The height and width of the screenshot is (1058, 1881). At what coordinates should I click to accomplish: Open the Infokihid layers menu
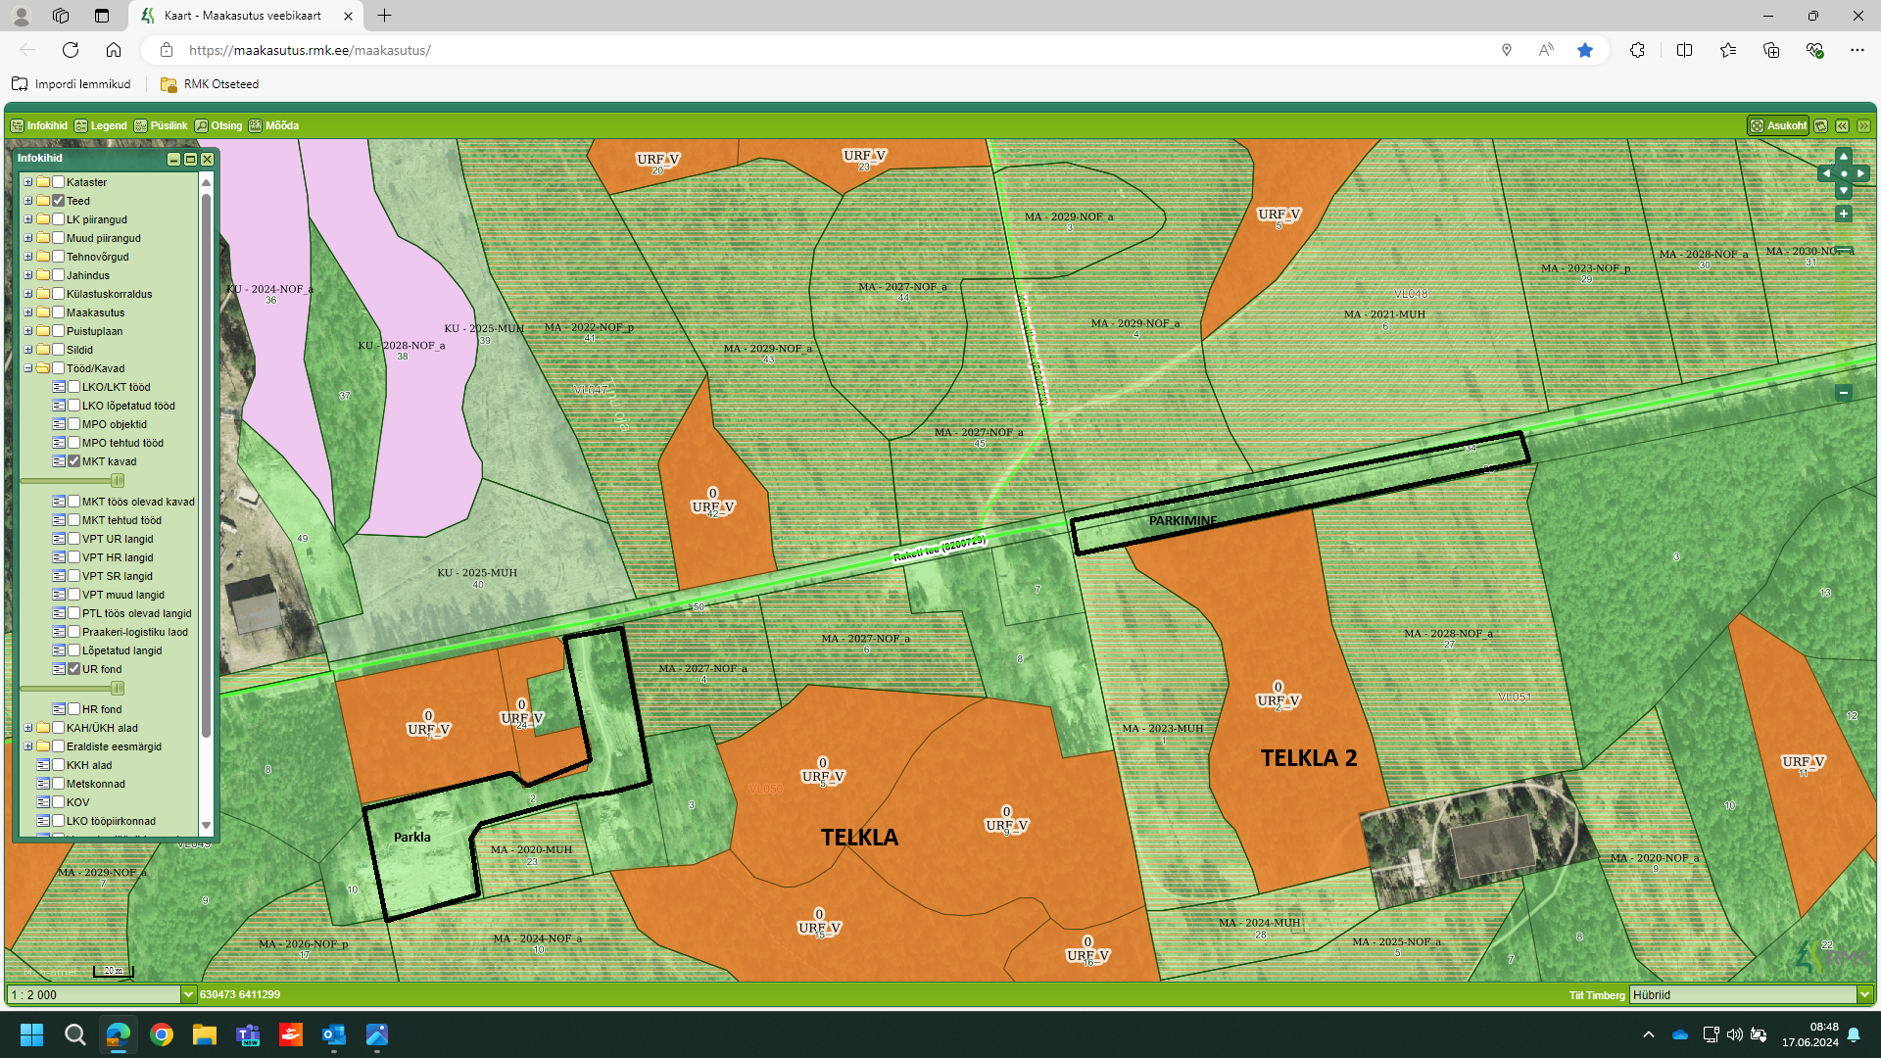(x=40, y=125)
